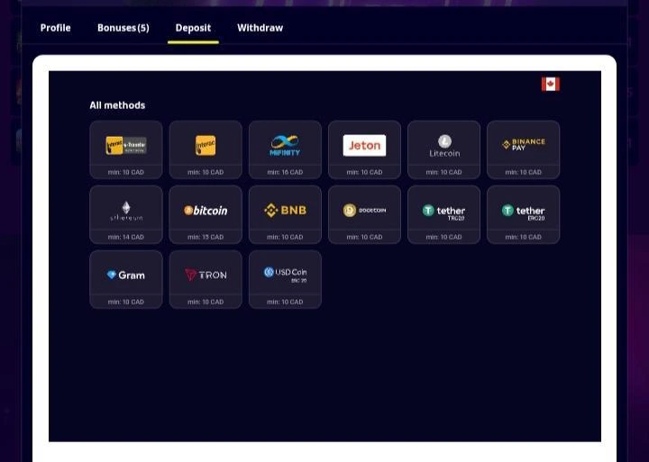The image size is (649, 462).
Task: Choose Interac e-Transfer deposit method
Action: point(126,149)
